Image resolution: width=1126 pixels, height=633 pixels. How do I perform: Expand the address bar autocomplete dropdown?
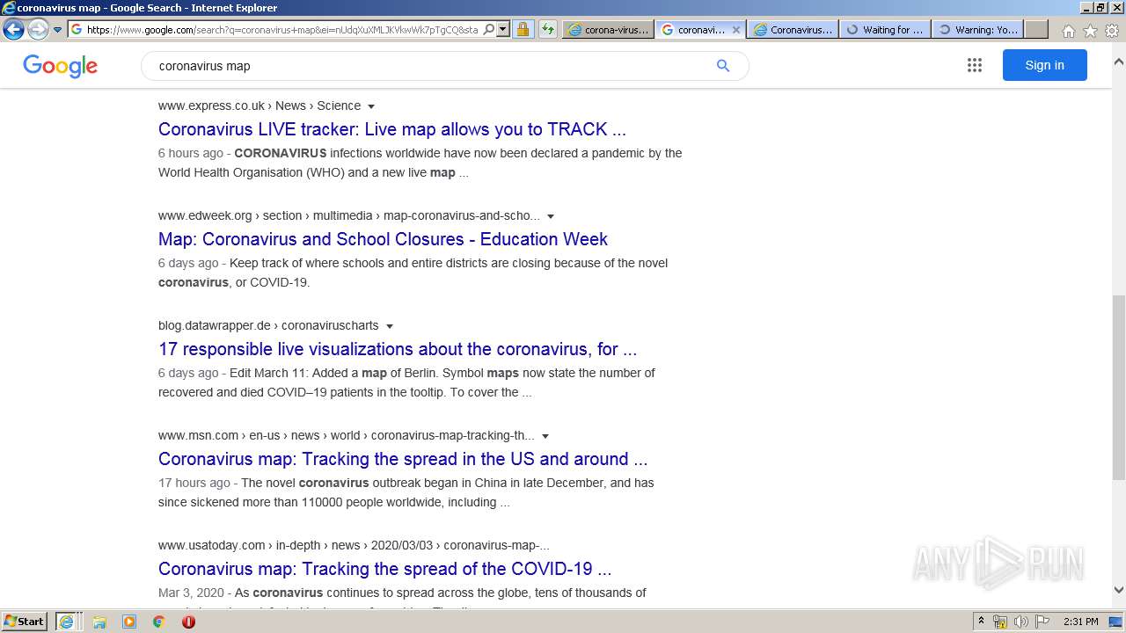[503, 29]
